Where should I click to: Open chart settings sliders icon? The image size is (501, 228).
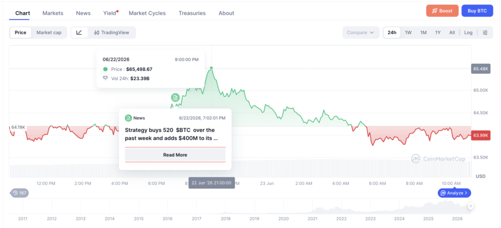point(485,33)
